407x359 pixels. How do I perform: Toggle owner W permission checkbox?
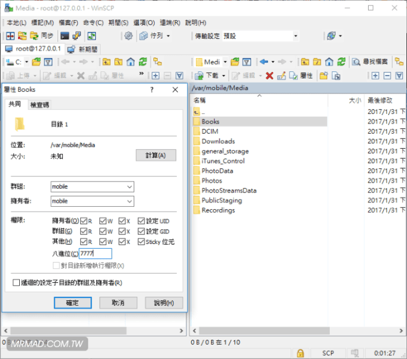102,221
